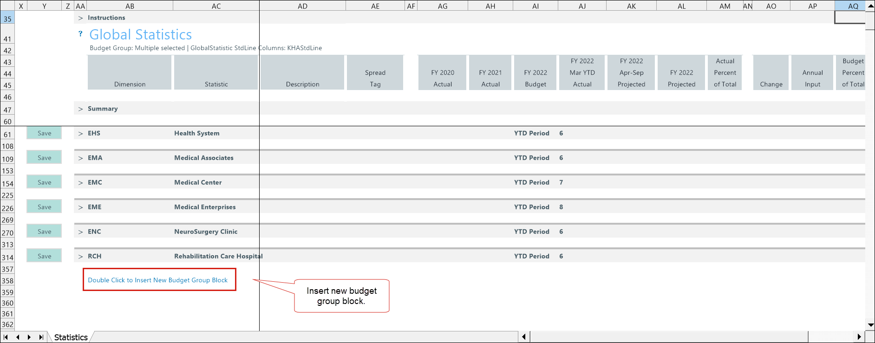This screenshot has height=343, width=875.
Task: Save the EHS Health System block
Action: 44,133
